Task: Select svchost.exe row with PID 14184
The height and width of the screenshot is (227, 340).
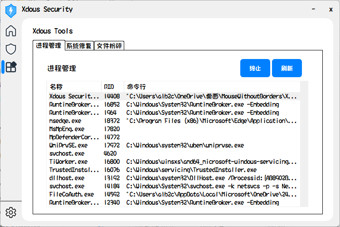Action: click(174, 187)
